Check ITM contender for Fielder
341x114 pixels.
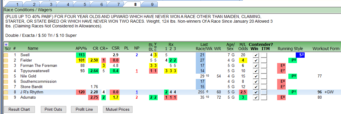[264, 60]
